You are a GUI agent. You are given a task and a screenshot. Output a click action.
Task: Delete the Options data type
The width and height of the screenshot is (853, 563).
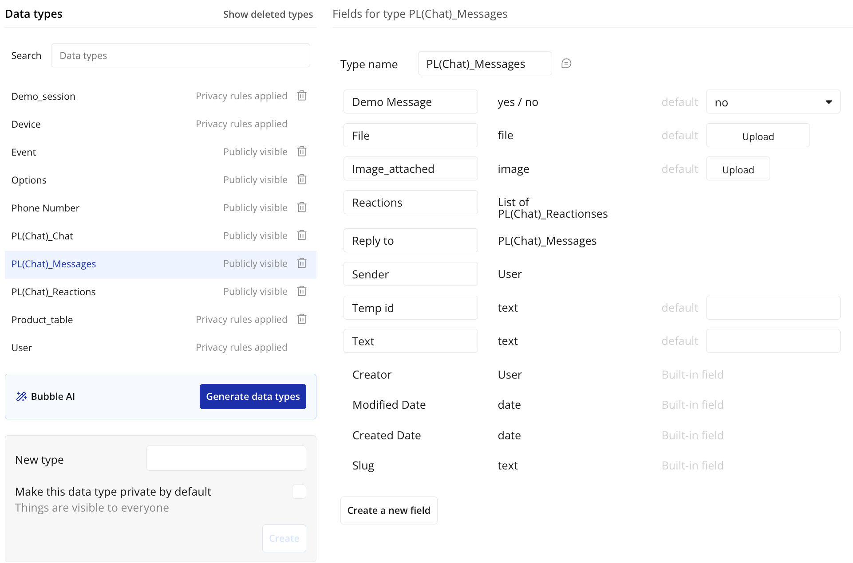point(302,180)
